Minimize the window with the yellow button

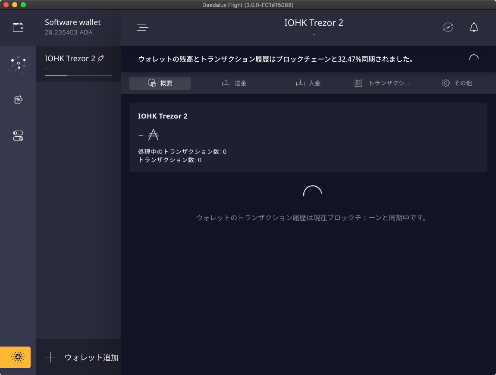coord(15,5)
